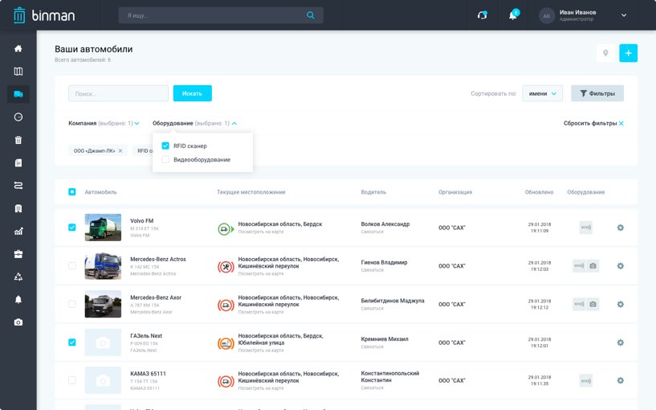Remove the ООО «Джамп-ЛК» filter chip
The image size is (656, 410).
click(x=120, y=150)
